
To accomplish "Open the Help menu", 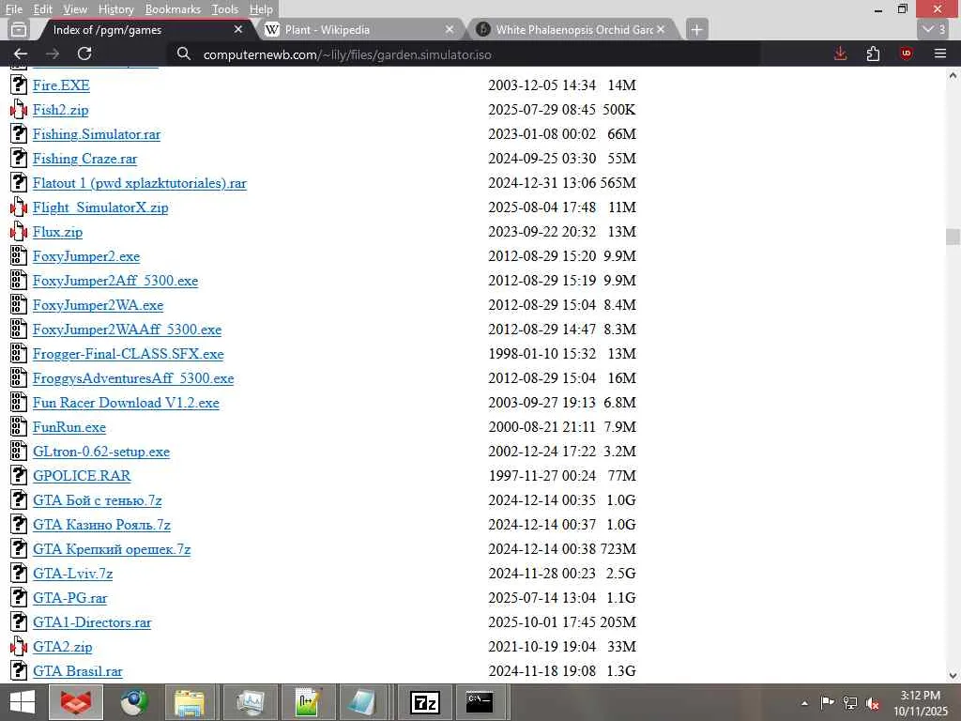I will pyautogui.click(x=261, y=9).
